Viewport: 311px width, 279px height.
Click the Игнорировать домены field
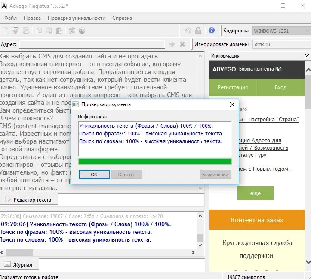282,44
